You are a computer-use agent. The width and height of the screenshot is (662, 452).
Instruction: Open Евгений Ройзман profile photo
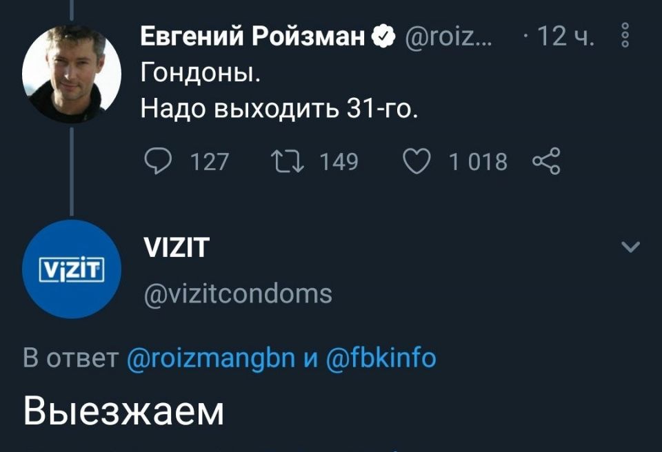72,74
